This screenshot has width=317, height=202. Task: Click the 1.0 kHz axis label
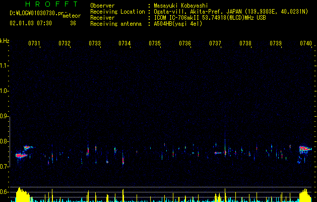pos(4,91)
